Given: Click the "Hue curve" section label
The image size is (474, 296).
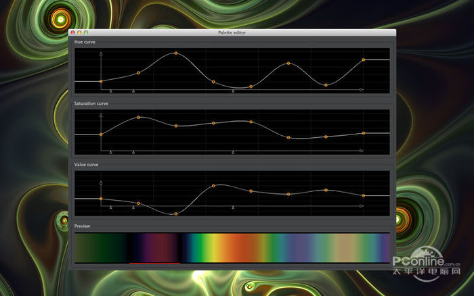Looking at the screenshot, I should [85, 42].
